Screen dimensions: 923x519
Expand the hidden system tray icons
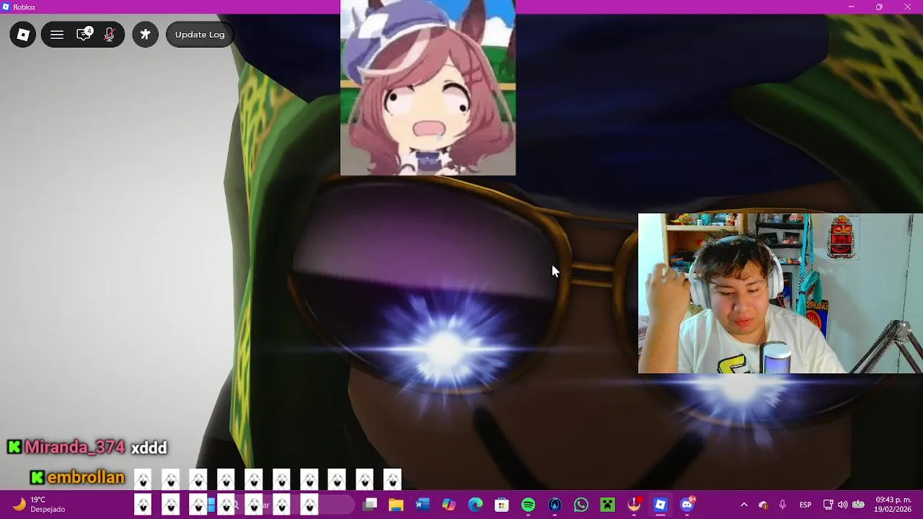click(x=744, y=505)
